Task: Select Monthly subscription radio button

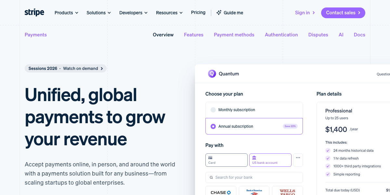Action: [x=213, y=110]
